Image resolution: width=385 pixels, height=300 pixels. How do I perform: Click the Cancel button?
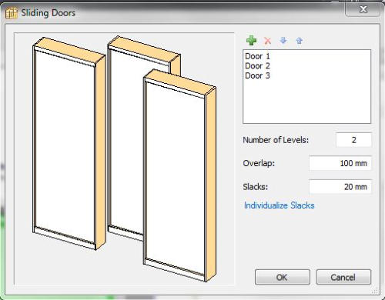click(343, 277)
